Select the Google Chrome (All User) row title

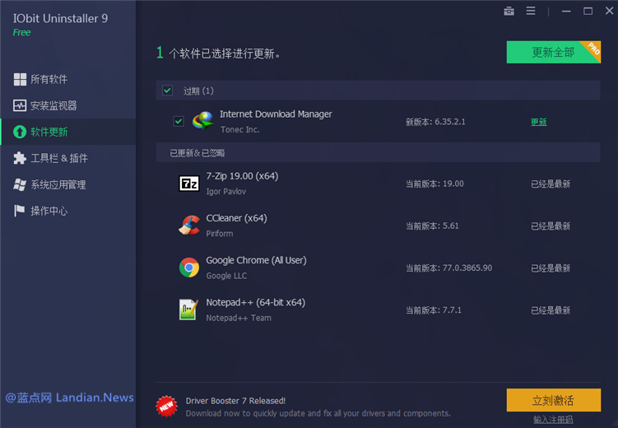tap(256, 261)
